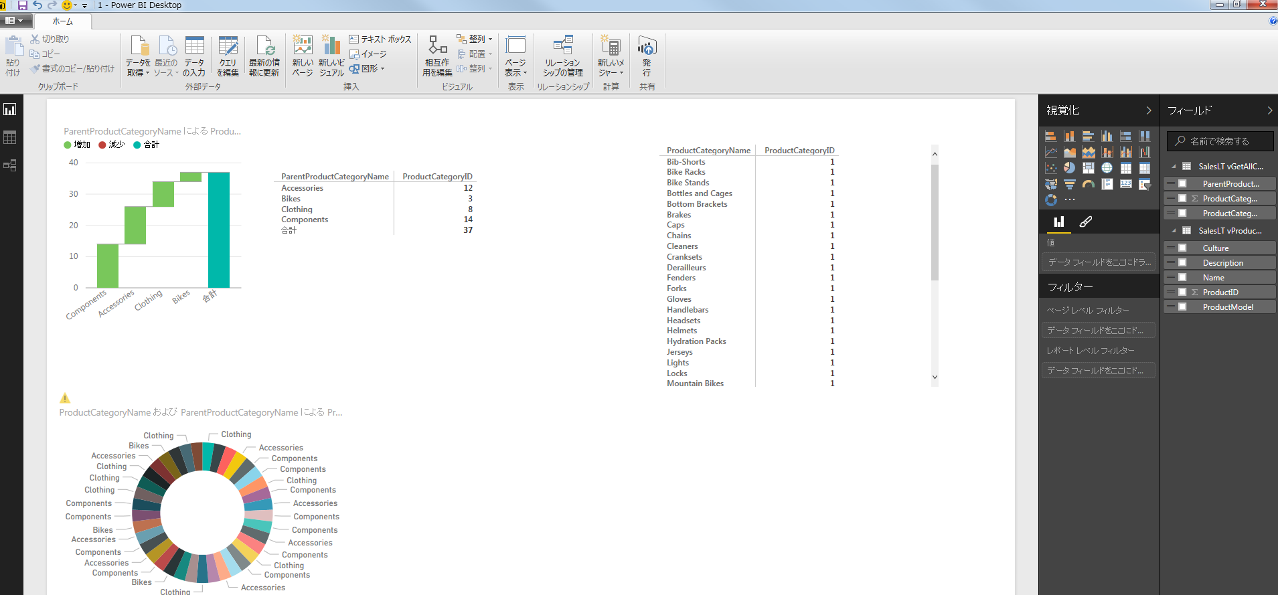Select the slicer visual icon

[1144, 184]
